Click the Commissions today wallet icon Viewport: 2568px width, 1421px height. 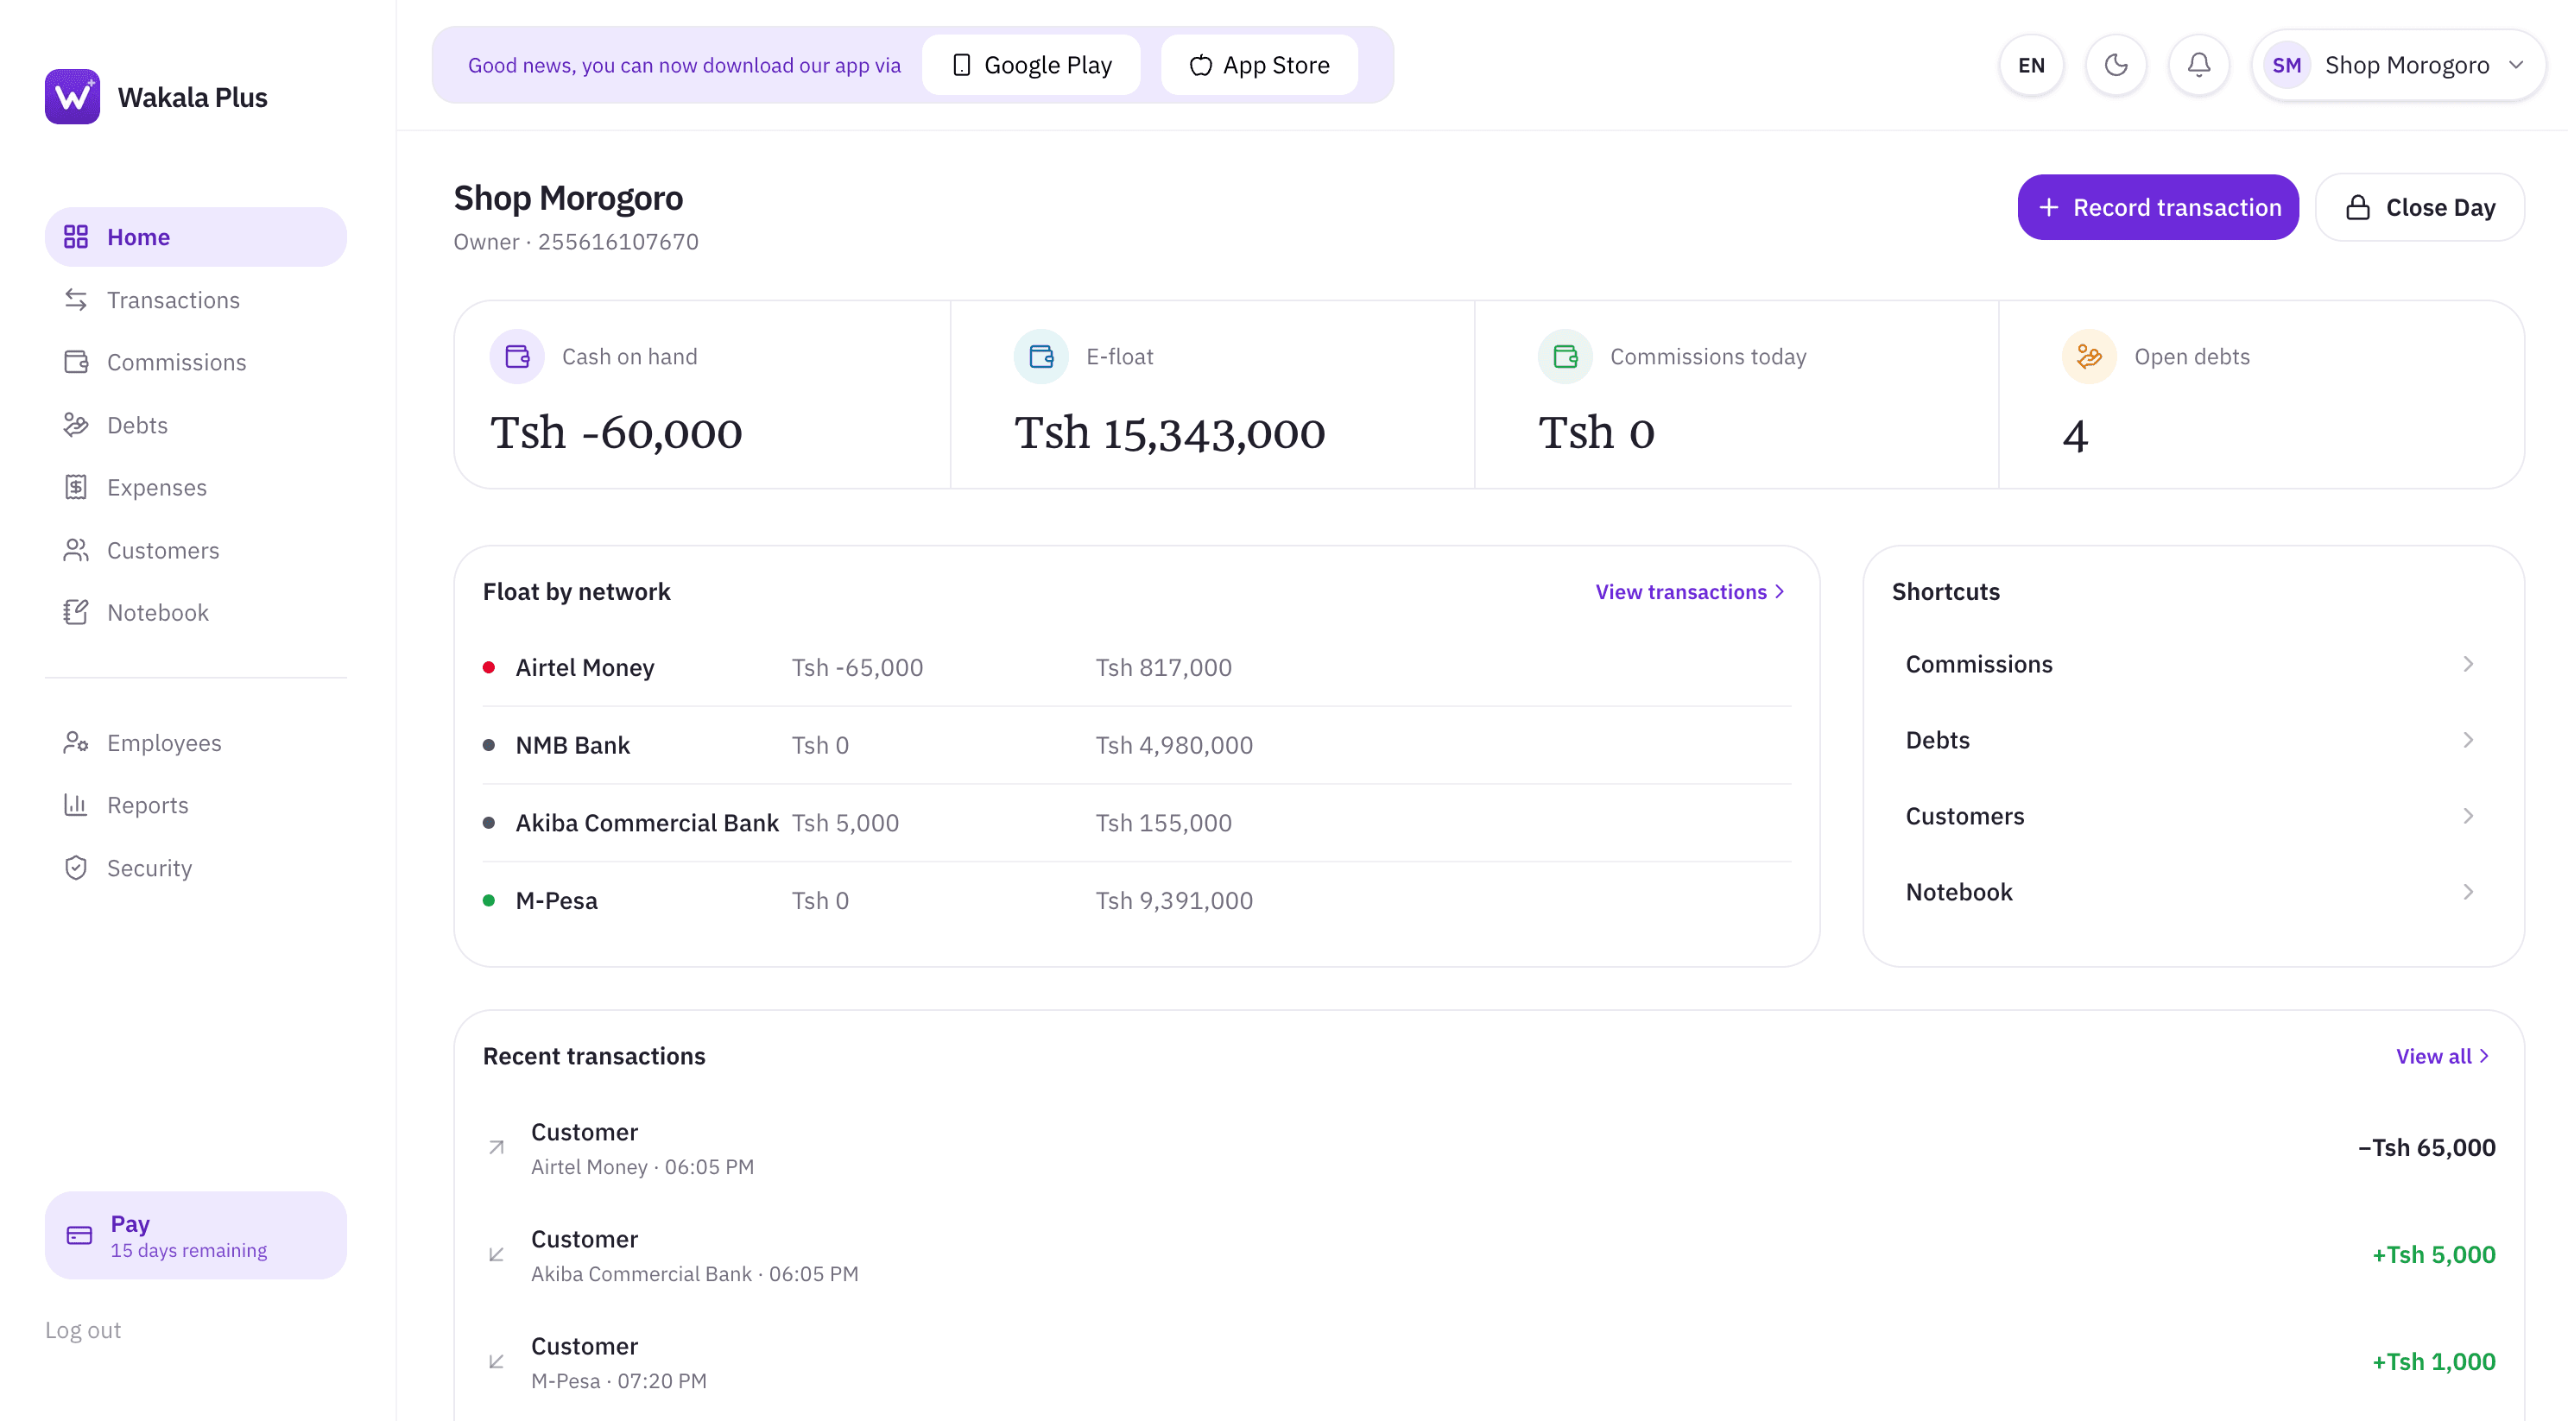coord(1565,357)
